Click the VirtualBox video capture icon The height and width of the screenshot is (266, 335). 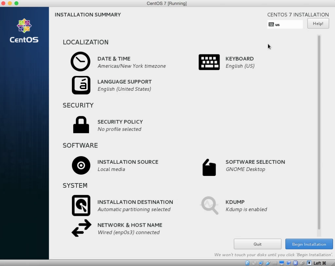point(289,263)
